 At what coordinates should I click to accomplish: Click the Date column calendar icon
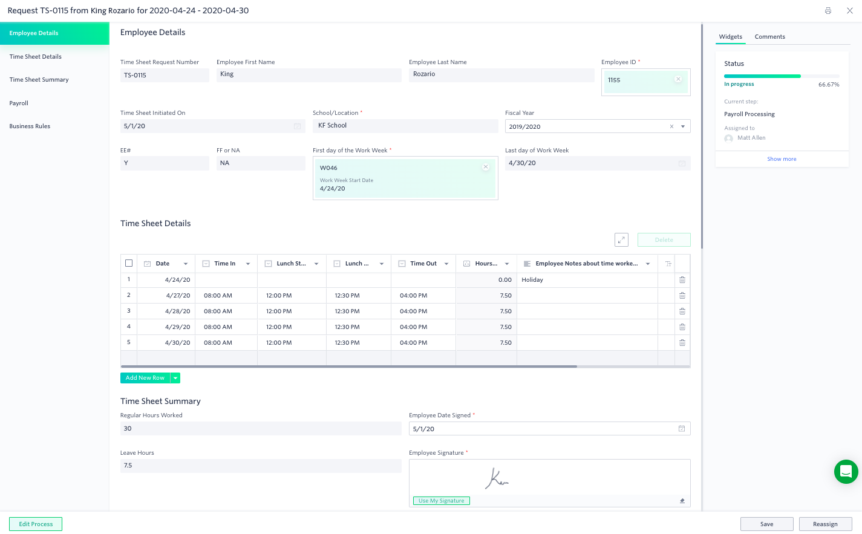(x=147, y=264)
